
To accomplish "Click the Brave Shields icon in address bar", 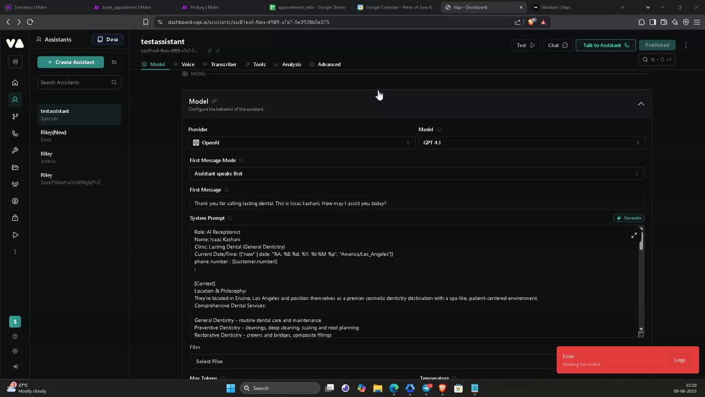I will point(531,22).
